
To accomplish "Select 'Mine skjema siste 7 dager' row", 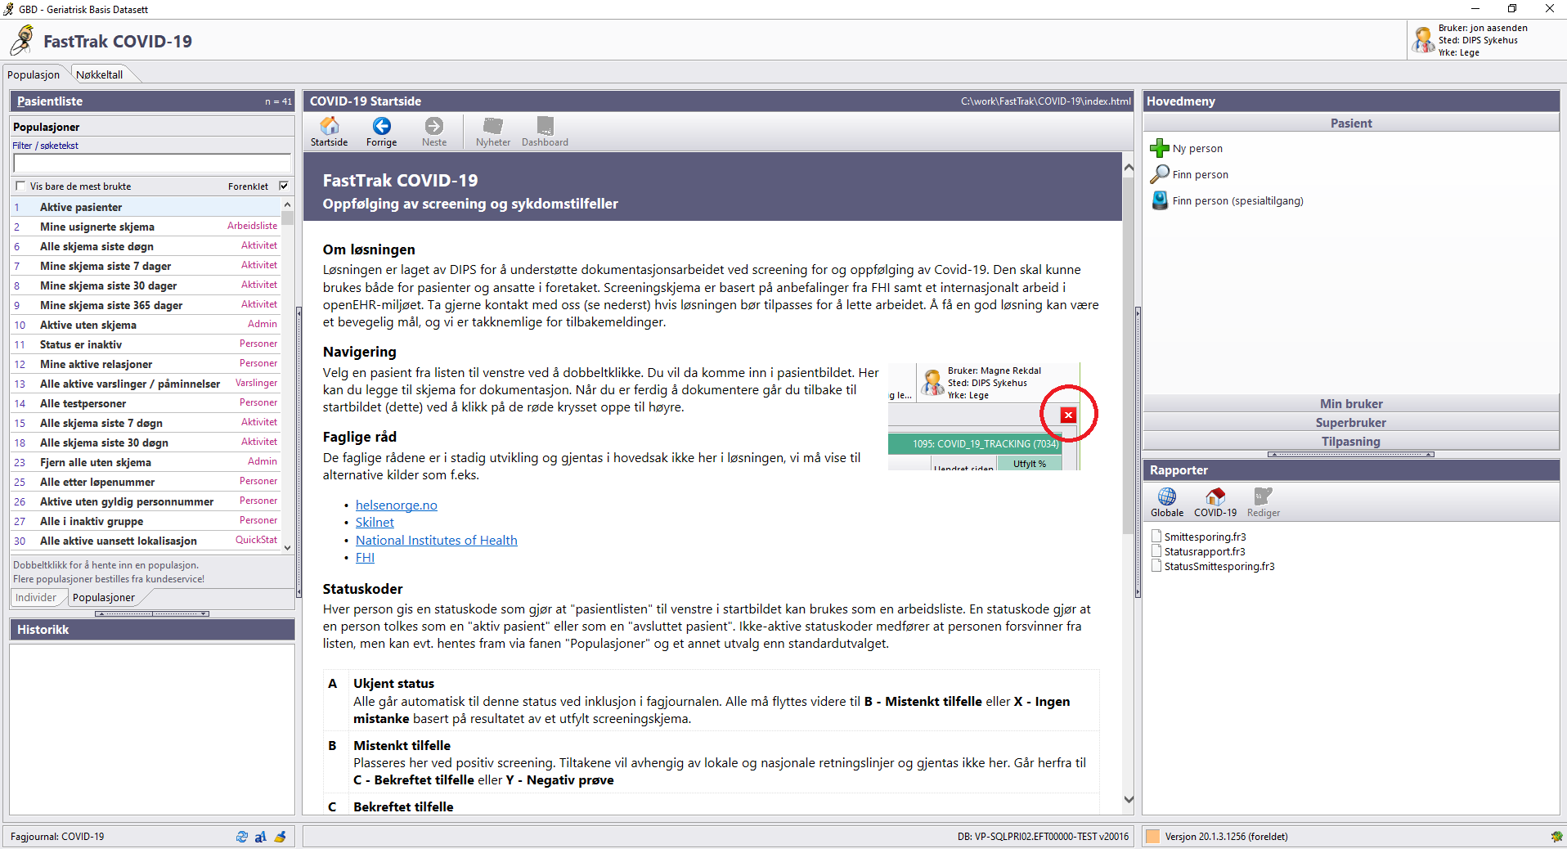I will [146, 266].
